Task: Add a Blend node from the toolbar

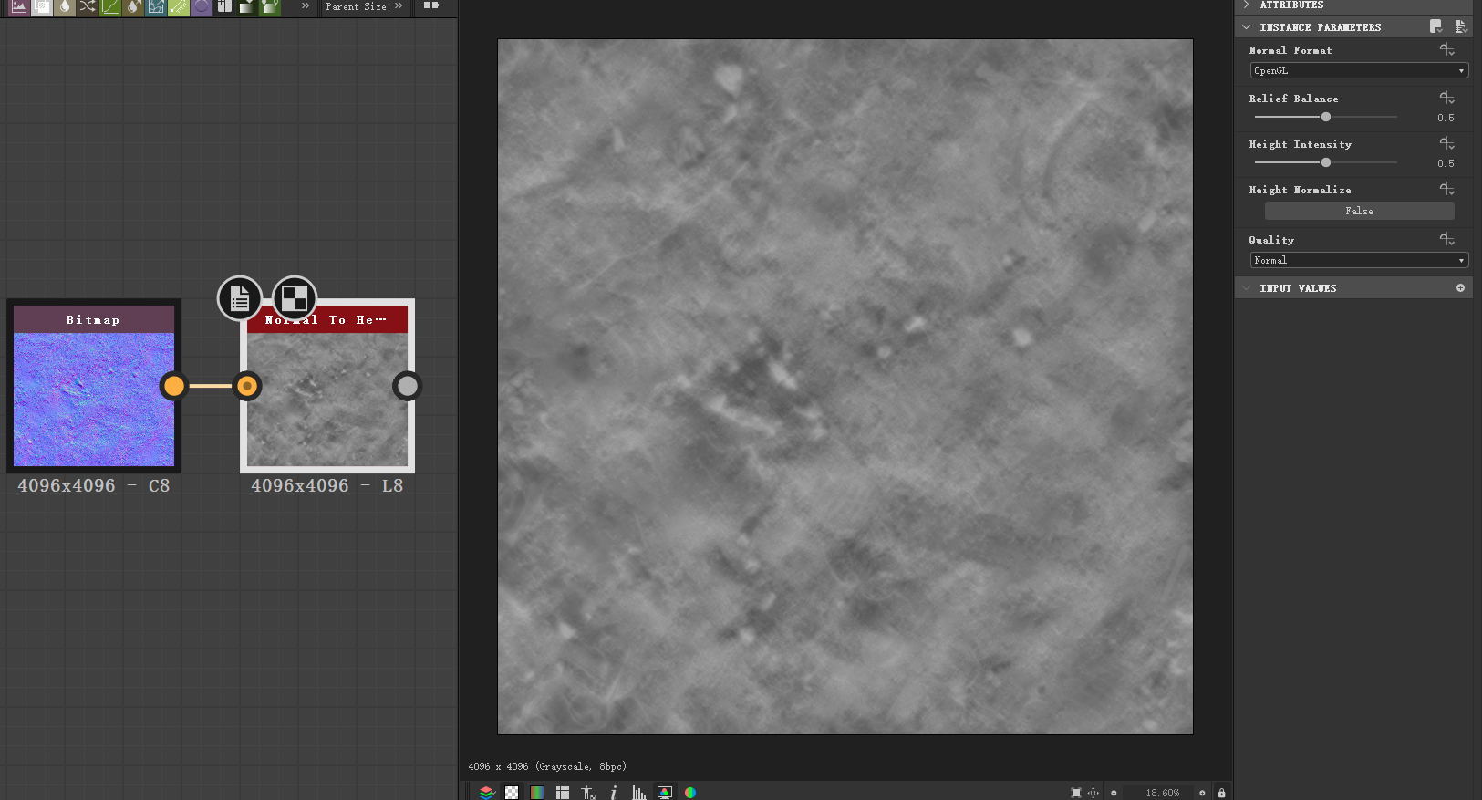Action: tap(41, 6)
